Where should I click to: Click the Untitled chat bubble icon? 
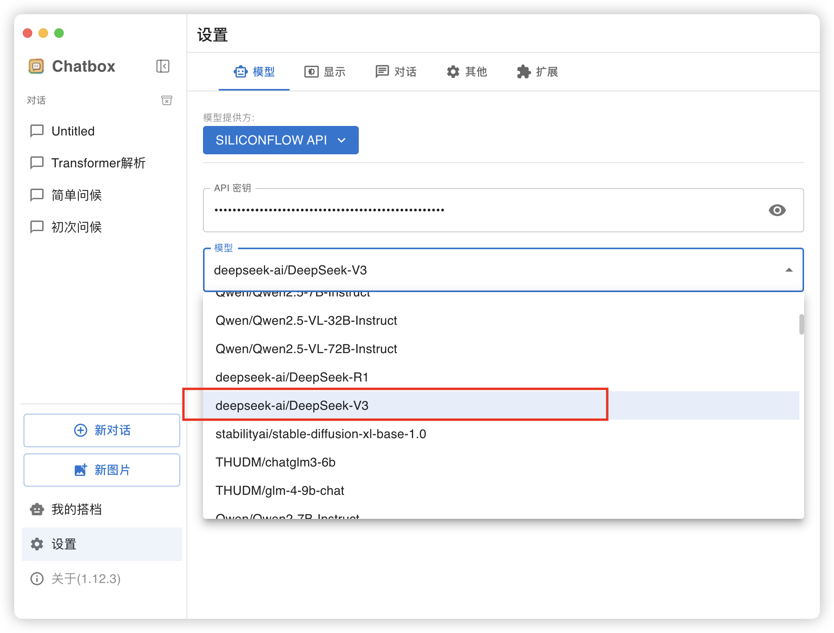tap(37, 131)
